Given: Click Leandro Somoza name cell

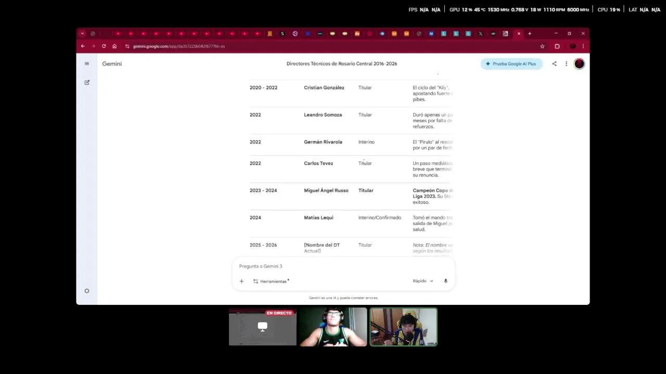Looking at the screenshot, I should [323, 115].
